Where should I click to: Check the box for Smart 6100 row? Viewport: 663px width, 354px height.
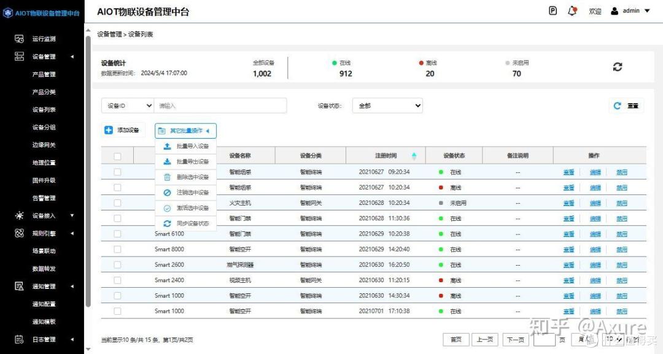pos(117,234)
